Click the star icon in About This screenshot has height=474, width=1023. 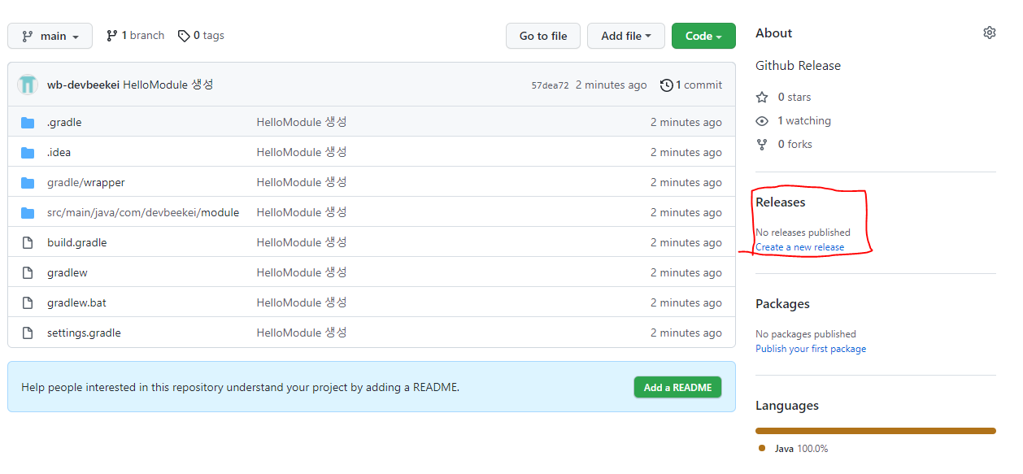(x=762, y=97)
